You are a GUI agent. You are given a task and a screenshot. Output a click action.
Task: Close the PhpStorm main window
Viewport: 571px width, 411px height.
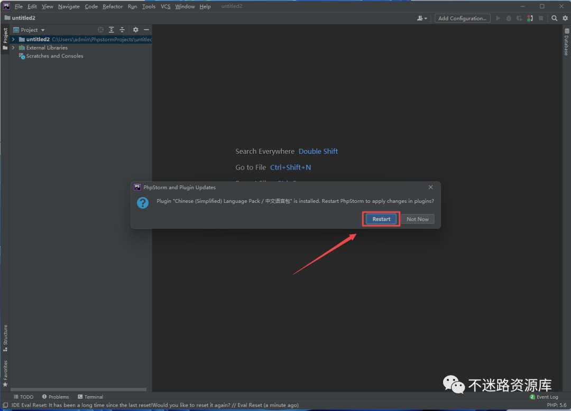tap(561, 6)
